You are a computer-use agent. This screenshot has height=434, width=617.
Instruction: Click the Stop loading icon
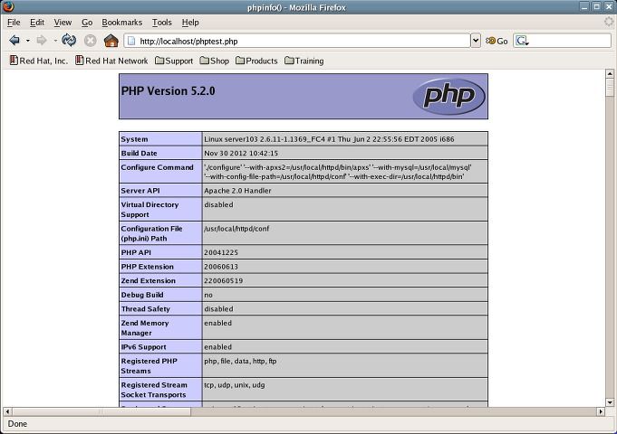coord(90,41)
